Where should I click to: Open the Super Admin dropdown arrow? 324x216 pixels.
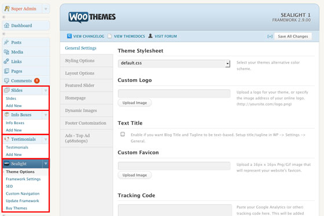coord(46,9)
